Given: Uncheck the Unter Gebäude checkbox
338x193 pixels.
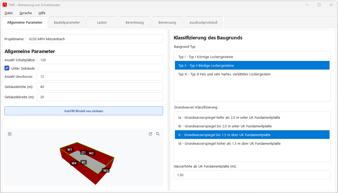Looking at the screenshot, I should [x=7, y=68].
